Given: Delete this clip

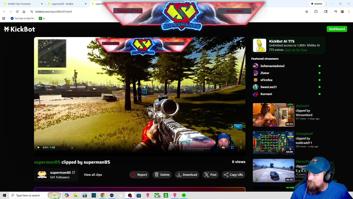Looking at the screenshot, I should coord(162,175).
